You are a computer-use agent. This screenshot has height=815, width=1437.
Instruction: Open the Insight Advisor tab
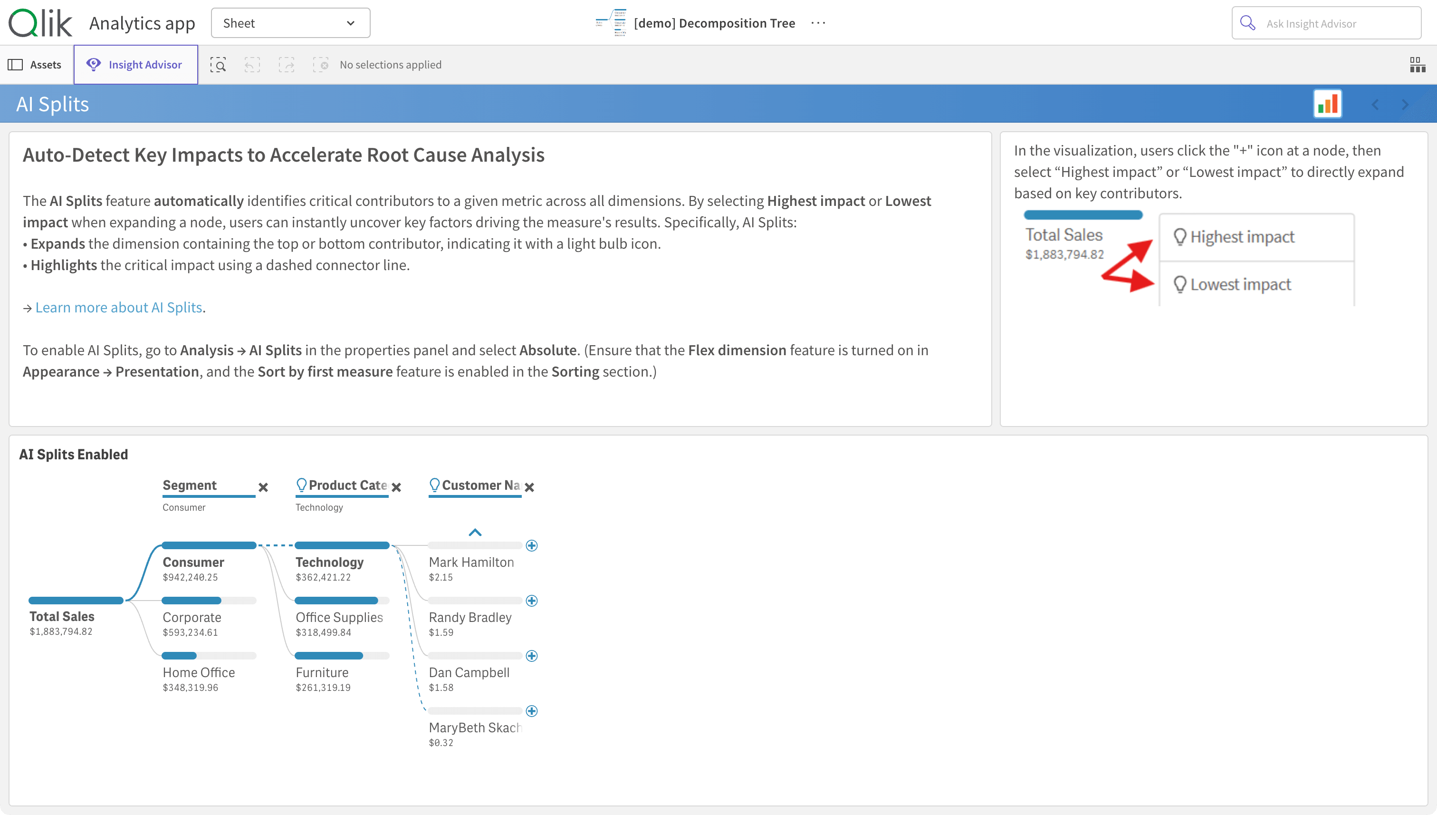135,65
